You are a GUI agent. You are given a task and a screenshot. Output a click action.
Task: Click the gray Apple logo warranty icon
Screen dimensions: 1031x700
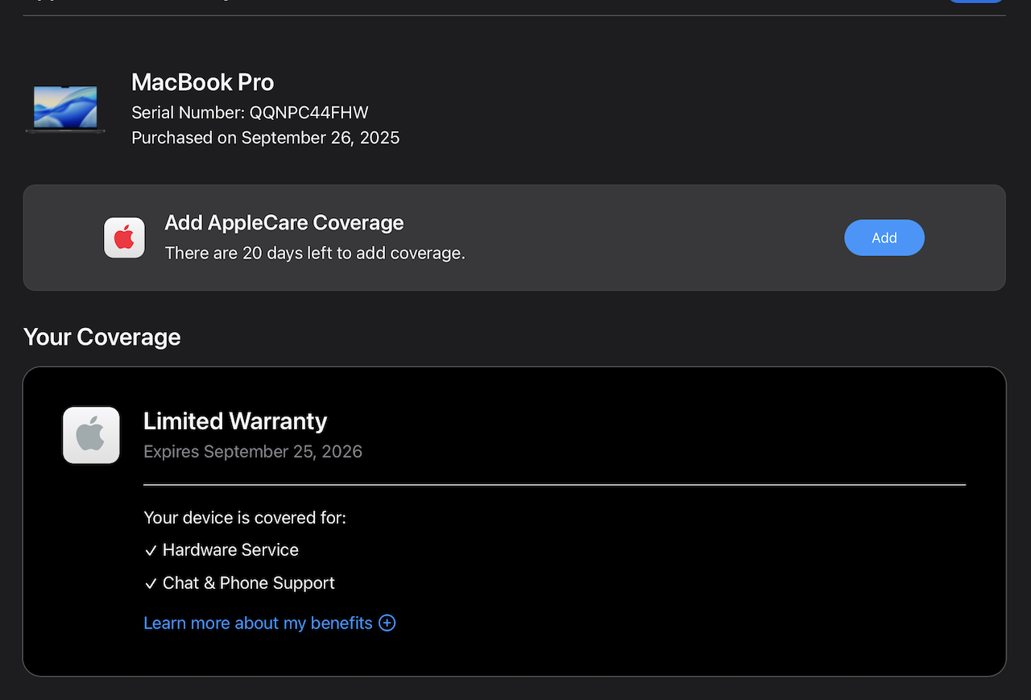[91, 436]
